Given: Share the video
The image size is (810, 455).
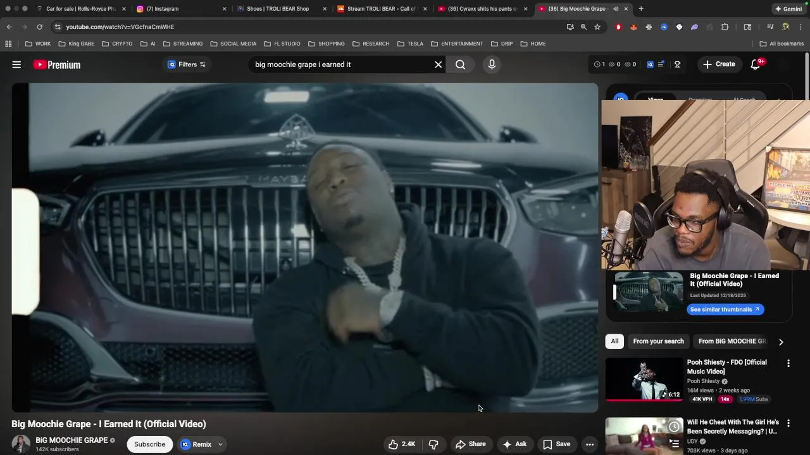Looking at the screenshot, I should 471,444.
